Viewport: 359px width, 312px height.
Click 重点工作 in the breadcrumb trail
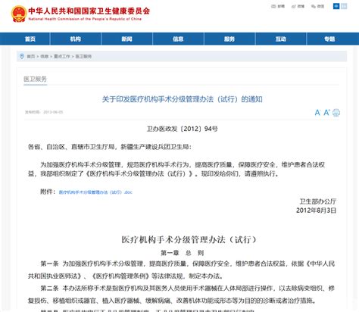click(62, 56)
